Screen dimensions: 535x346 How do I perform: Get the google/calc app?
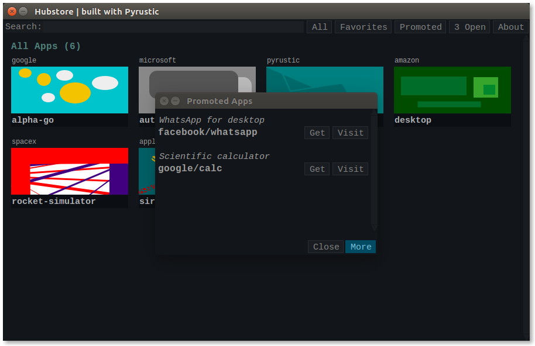317,169
